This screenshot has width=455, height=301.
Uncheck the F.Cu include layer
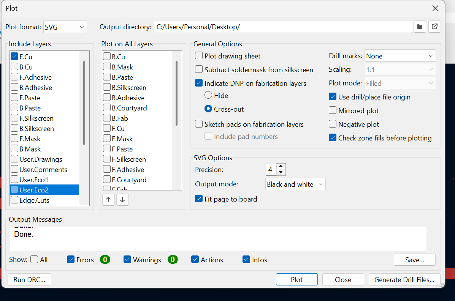[14, 56]
